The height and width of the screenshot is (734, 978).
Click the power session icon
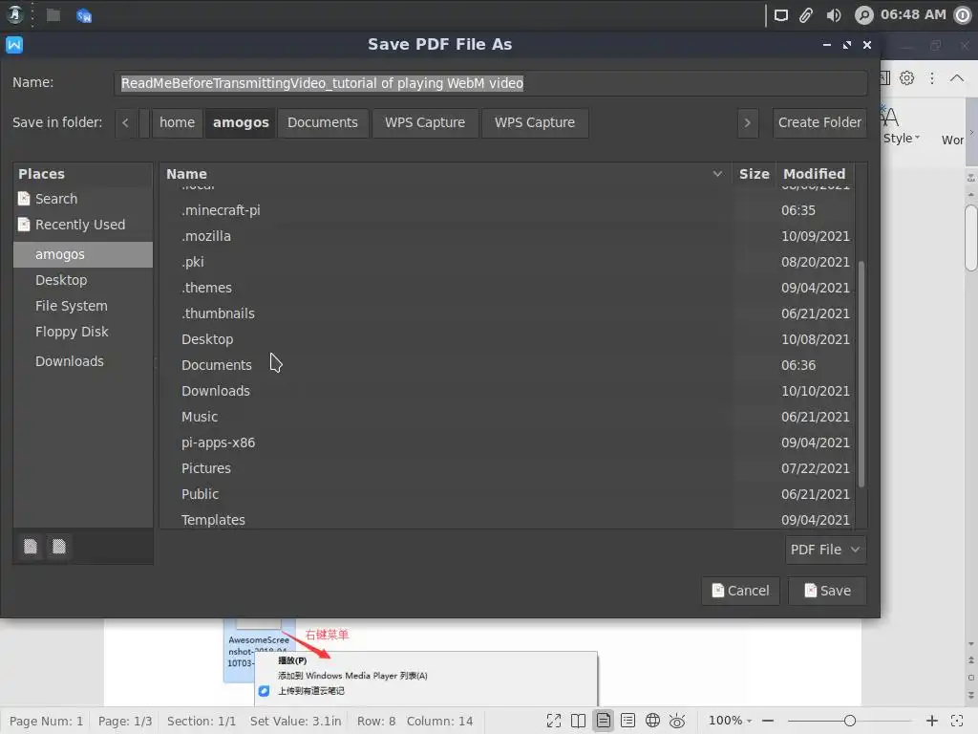[963, 15]
